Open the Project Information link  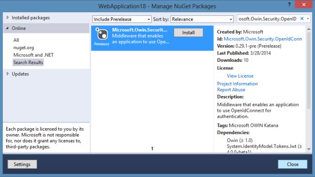[237, 83]
